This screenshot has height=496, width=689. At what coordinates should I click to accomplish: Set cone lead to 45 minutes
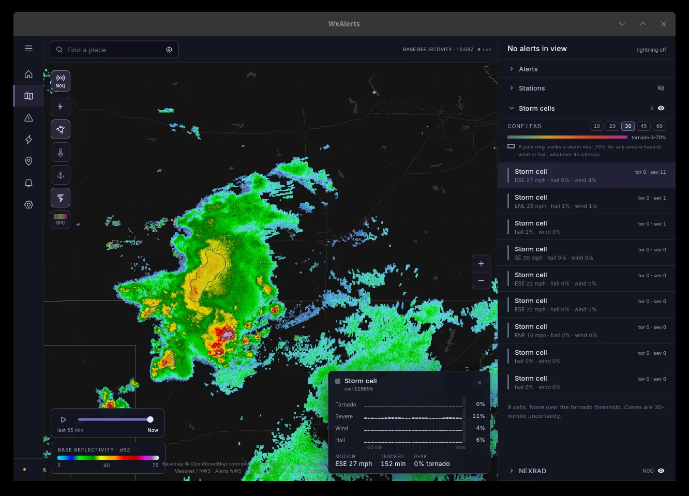643,126
